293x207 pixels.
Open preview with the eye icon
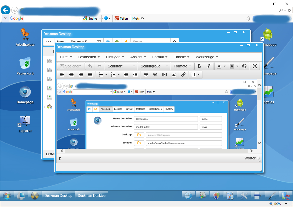pyautogui.click(x=155, y=75)
